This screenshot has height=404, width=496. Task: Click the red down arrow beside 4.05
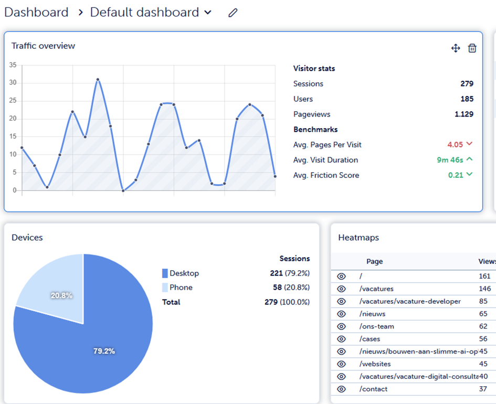tap(469, 144)
